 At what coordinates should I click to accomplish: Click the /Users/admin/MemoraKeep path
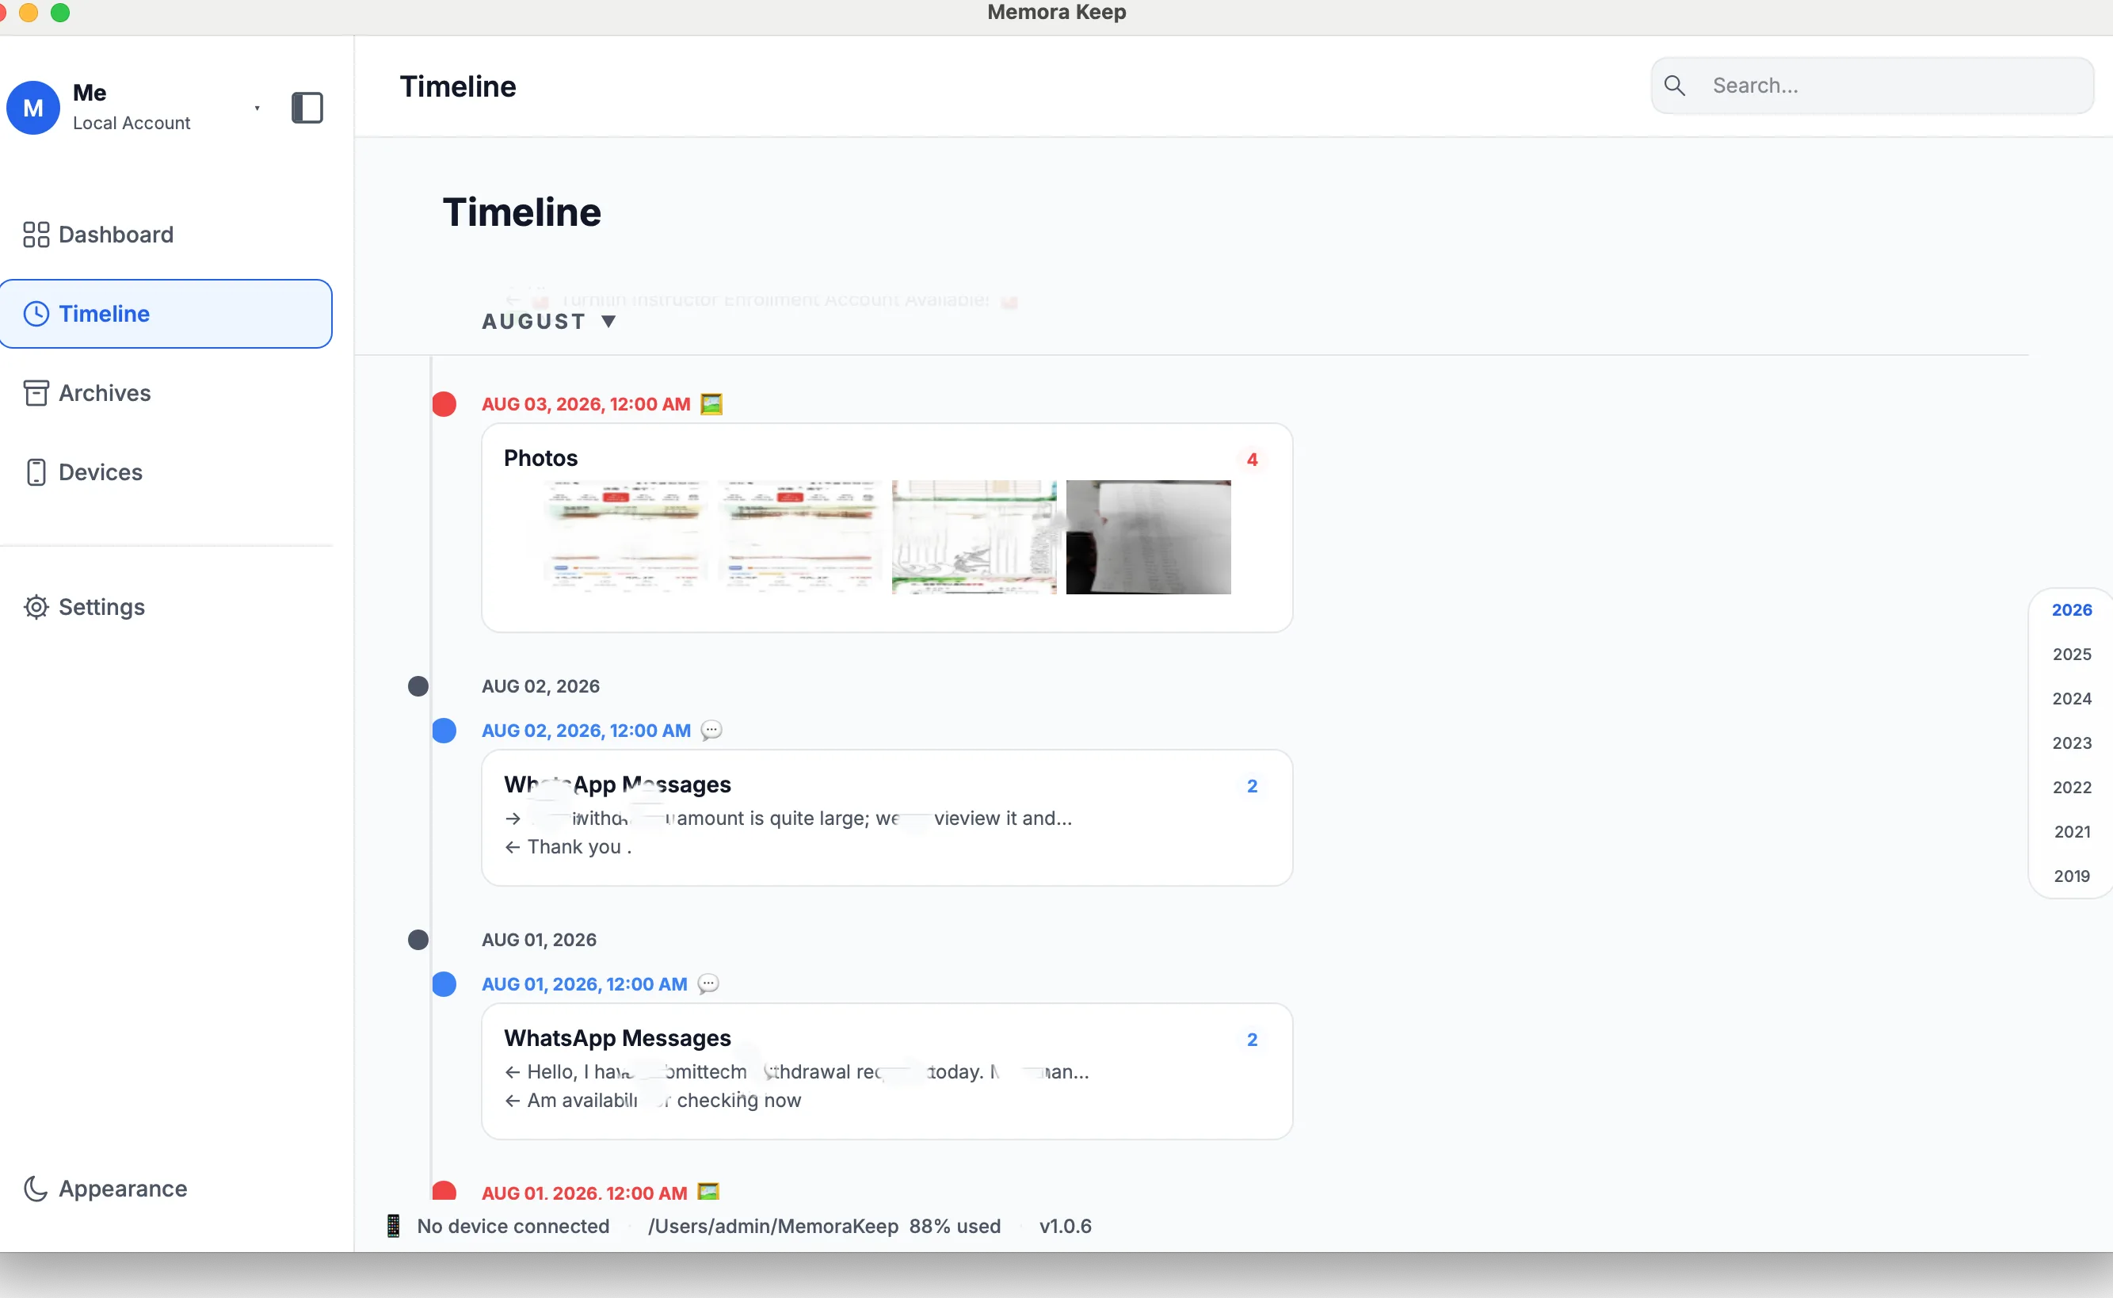[773, 1226]
